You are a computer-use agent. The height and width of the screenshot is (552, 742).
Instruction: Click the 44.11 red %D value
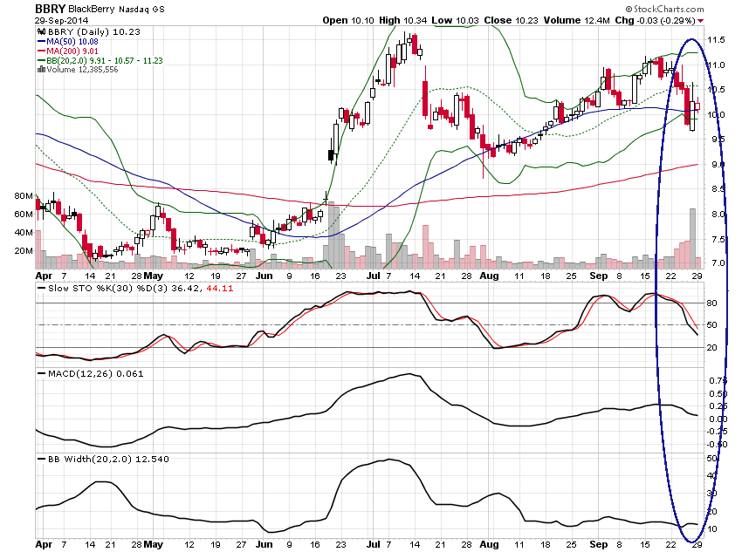pos(220,289)
